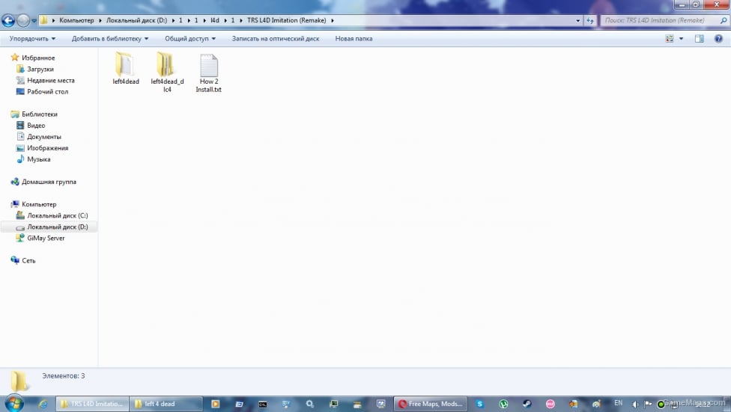This screenshot has width=731, height=412.
Task: Click the Элементов: 3 status text
Action: 64,375
